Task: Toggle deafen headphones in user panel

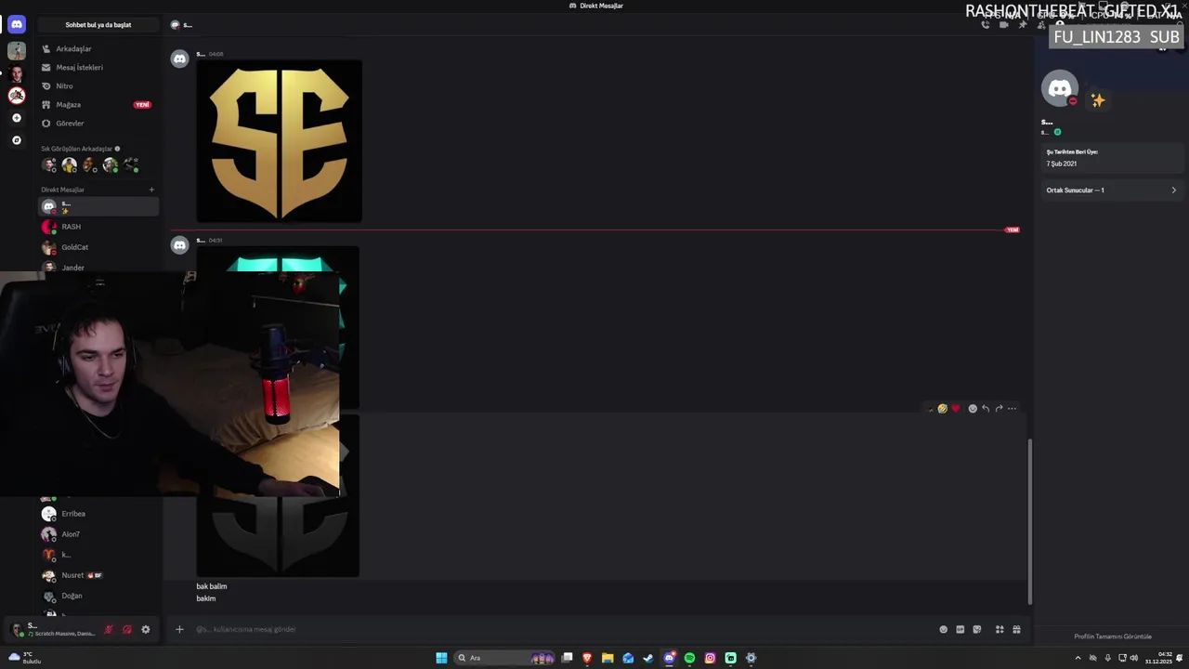Action: pyautogui.click(x=127, y=629)
